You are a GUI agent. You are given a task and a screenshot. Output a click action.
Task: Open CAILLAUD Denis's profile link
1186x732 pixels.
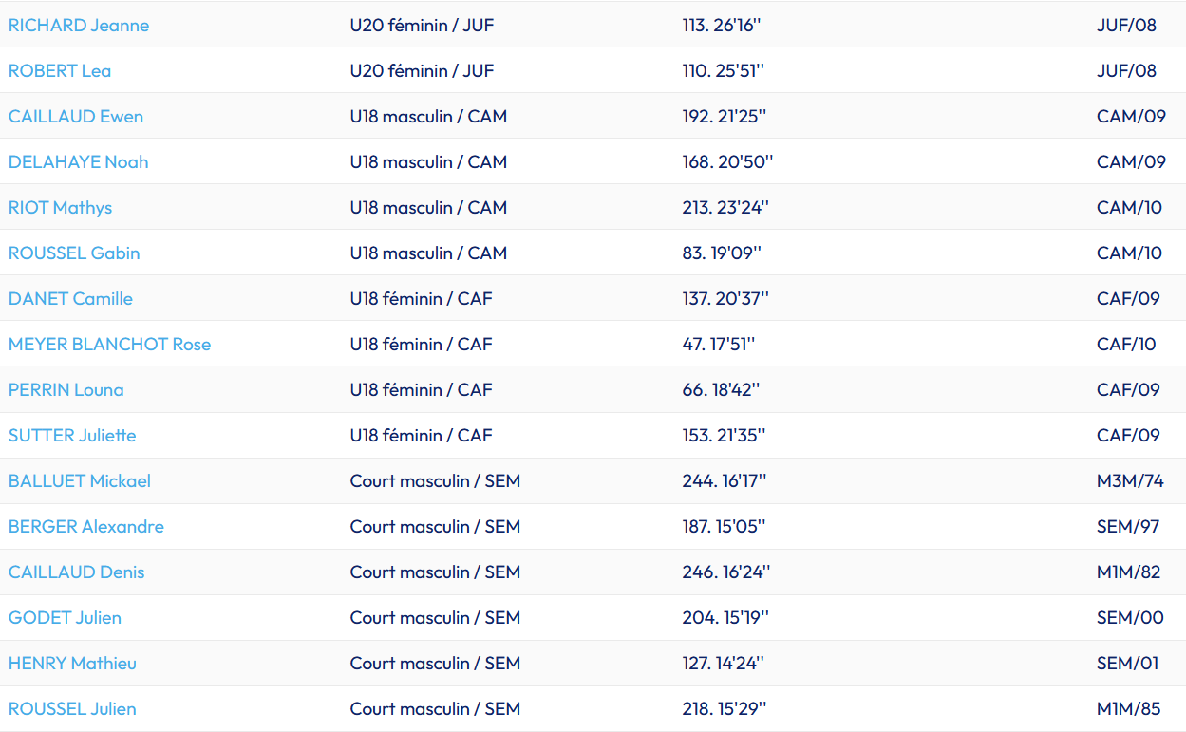coord(77,572)
